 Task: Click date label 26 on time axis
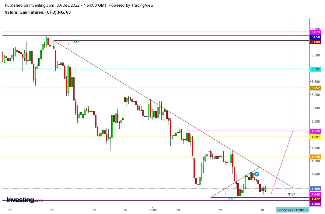[x=125, y=210]
